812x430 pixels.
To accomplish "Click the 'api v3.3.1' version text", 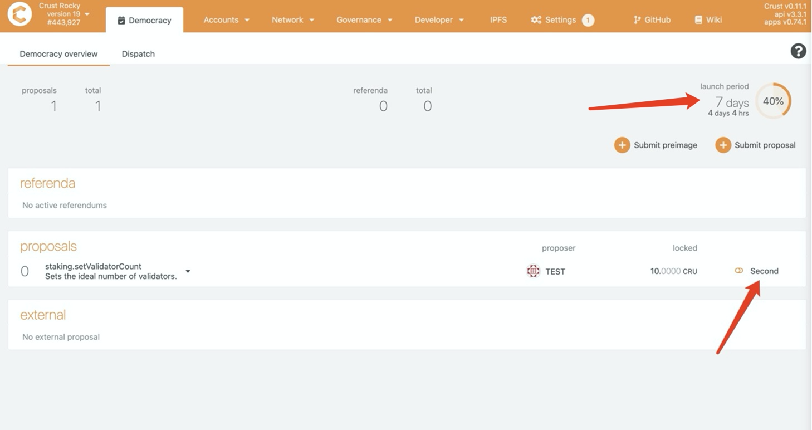I will [790, 14].
